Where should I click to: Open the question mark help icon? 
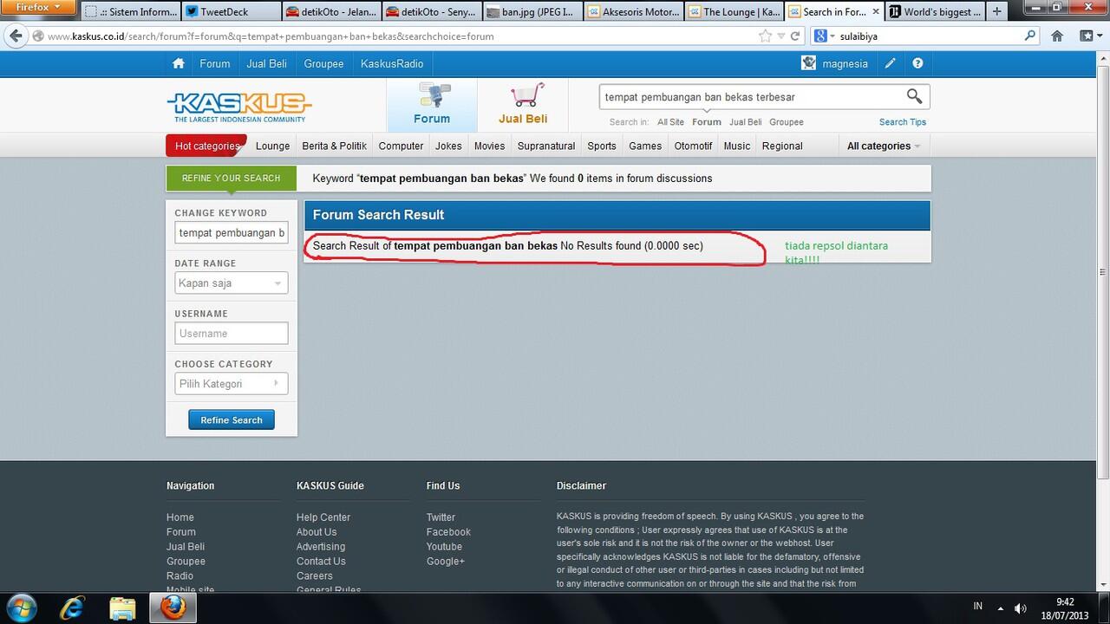[x=917, y=63]
